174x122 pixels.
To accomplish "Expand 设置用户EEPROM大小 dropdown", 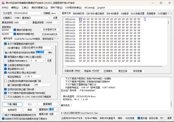I will pos(43,61).
